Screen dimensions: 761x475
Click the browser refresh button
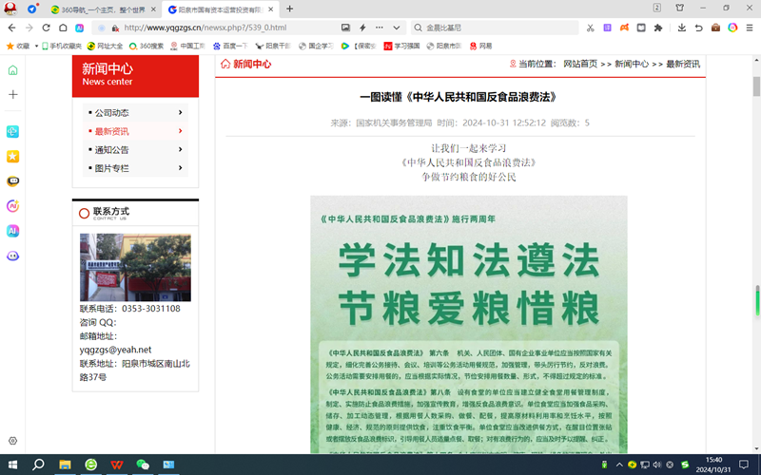tap(45, 28)
